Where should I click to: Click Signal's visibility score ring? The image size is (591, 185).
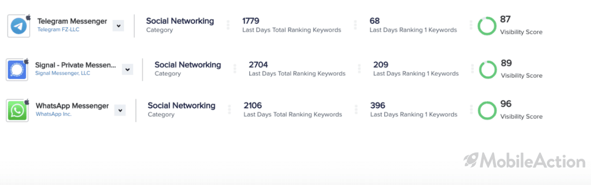pyautogui.click(x=488, y=70)
